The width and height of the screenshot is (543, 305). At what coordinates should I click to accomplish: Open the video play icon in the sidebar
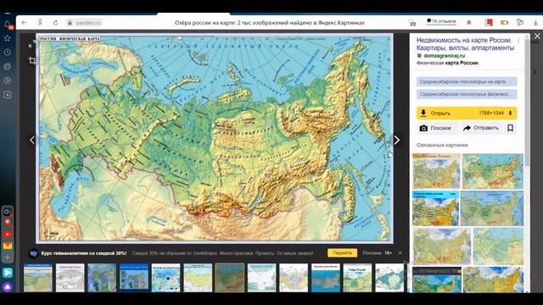8,80
